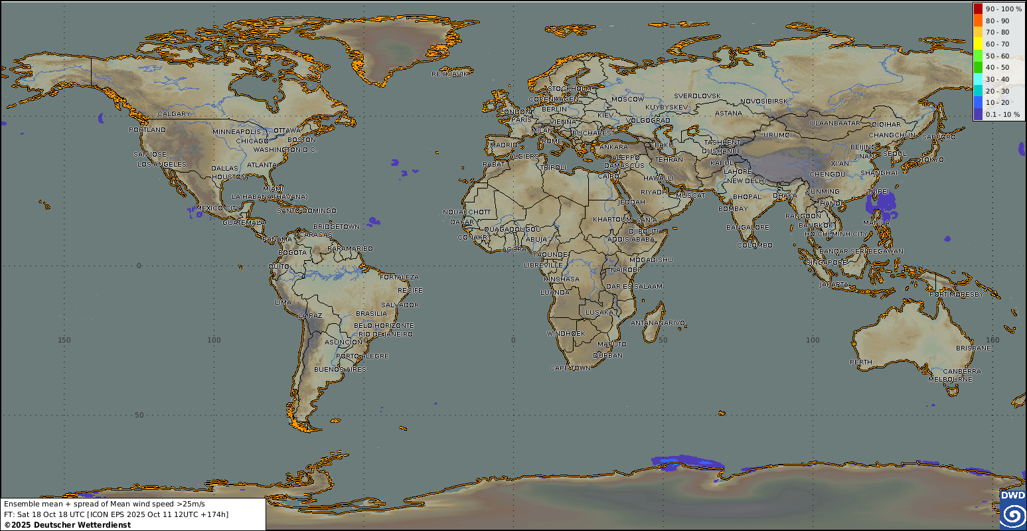This screenshot has height=531, width=1027.
Task: Select the forecast time FT line
Action: (116, 514)
